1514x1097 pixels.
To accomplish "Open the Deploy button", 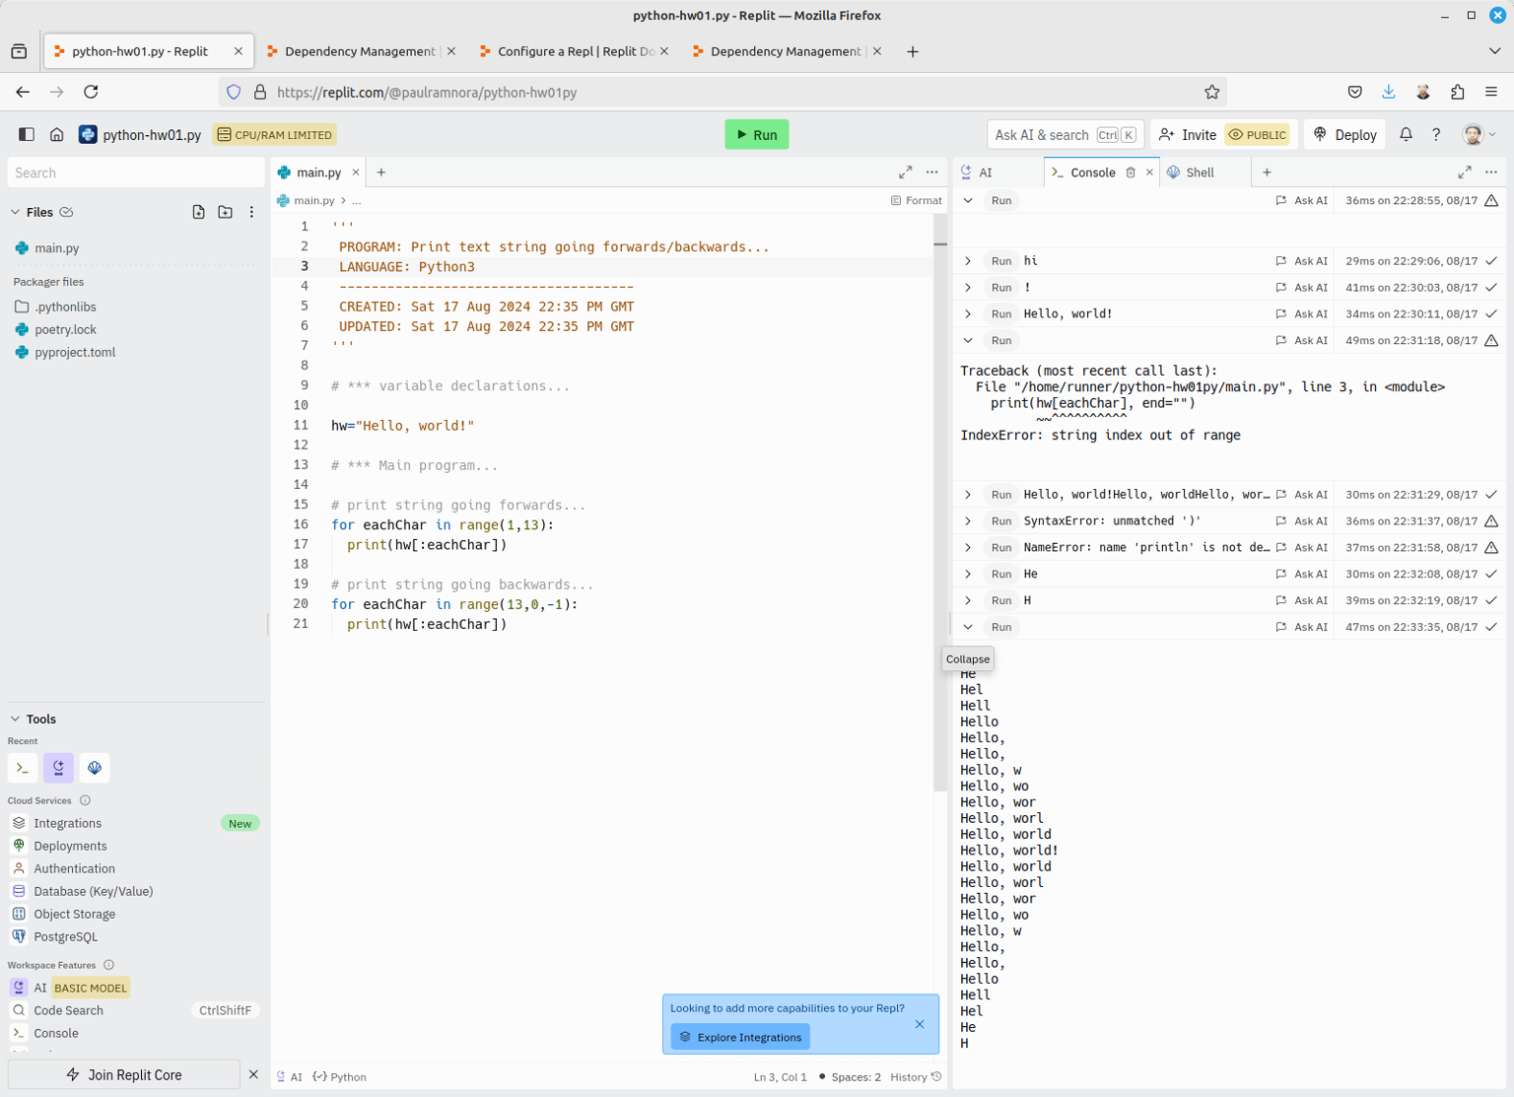I will click(x=1345, y=135).
